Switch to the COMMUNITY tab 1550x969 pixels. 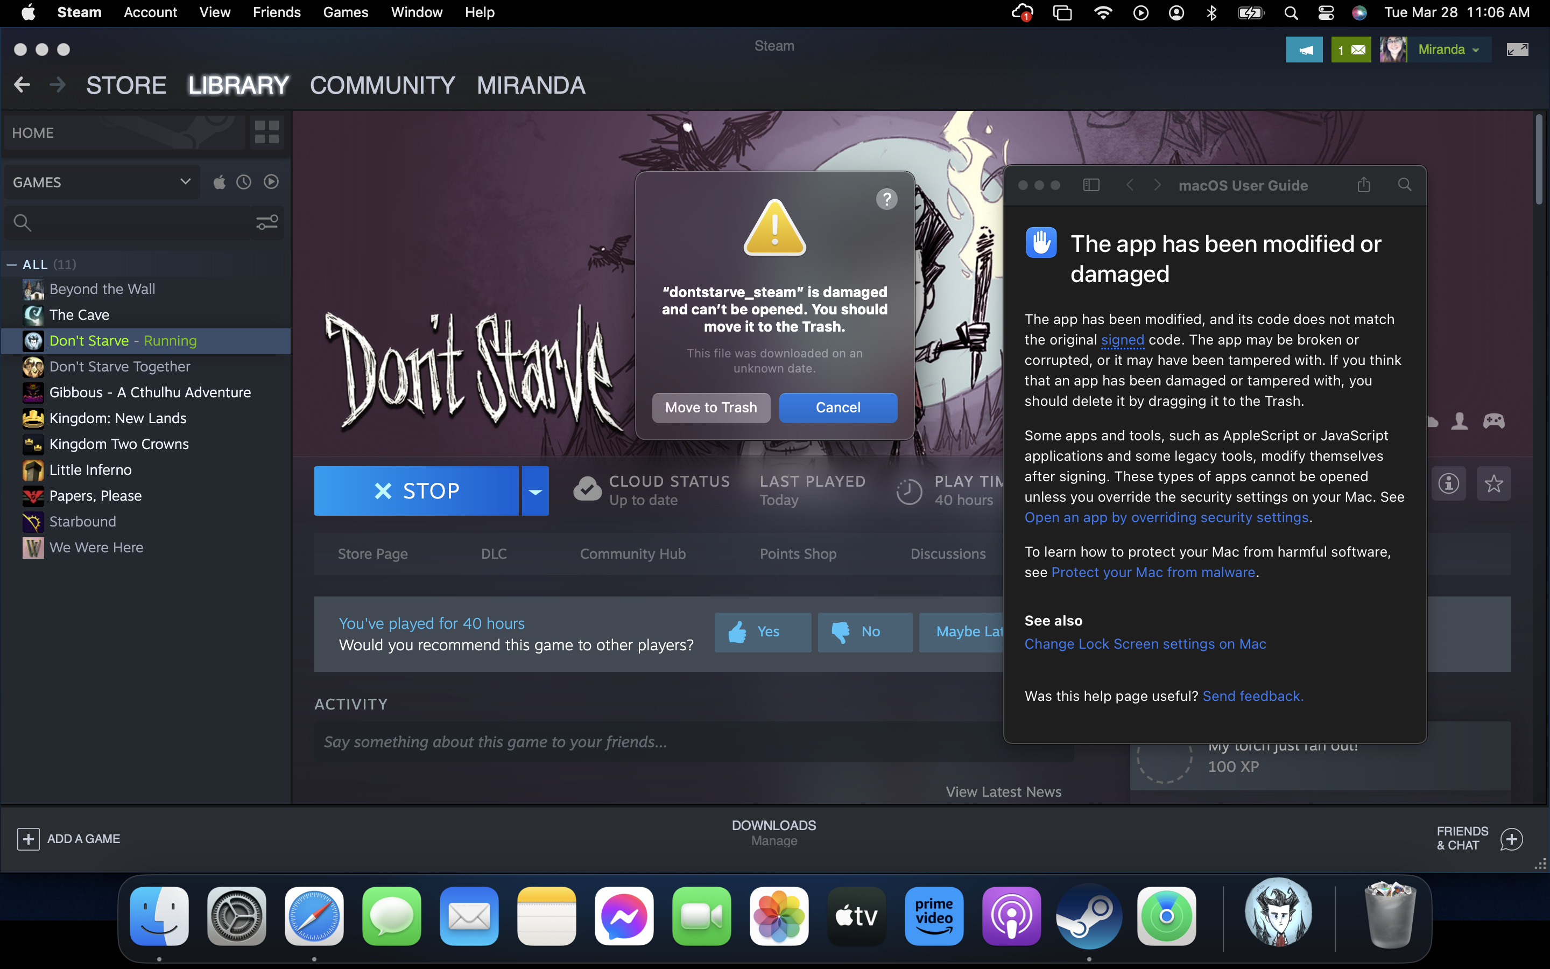[x=382, y=85]
